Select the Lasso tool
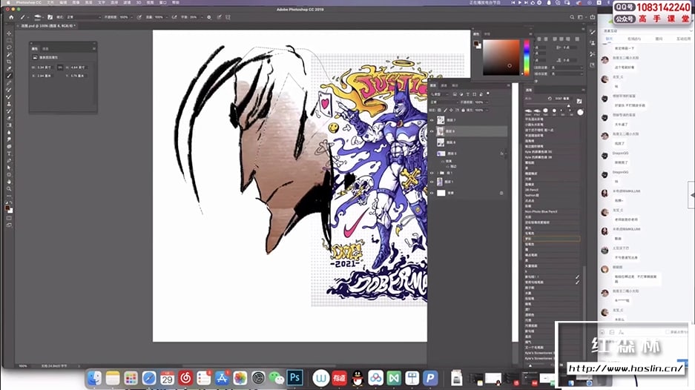The width and height of the screenshot is (695, 390). point(9,47)
